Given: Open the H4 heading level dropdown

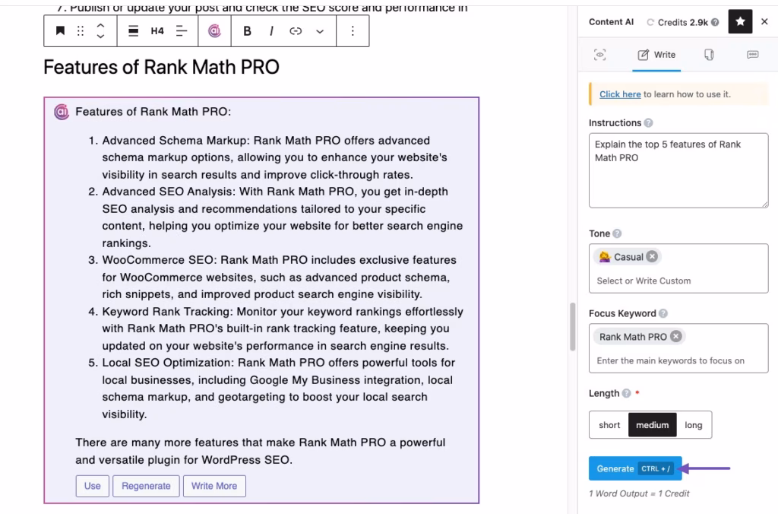Looking at the screenshot, I should [157, 30].
